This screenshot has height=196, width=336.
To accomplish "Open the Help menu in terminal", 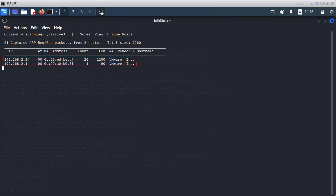I will [x=58, y=28].
